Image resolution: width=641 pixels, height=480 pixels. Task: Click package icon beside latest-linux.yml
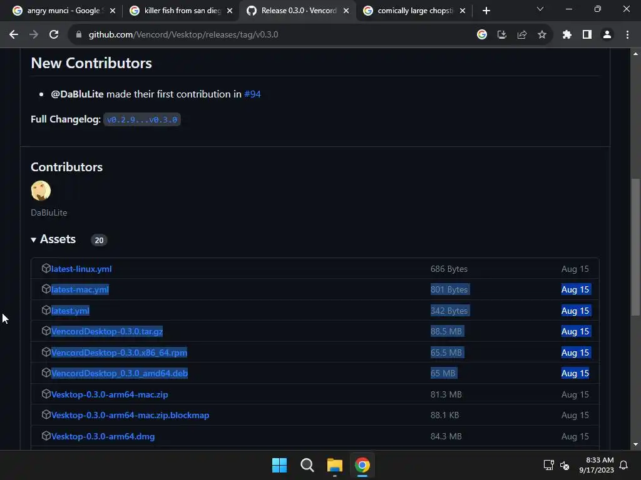click(x=46, y=268)
